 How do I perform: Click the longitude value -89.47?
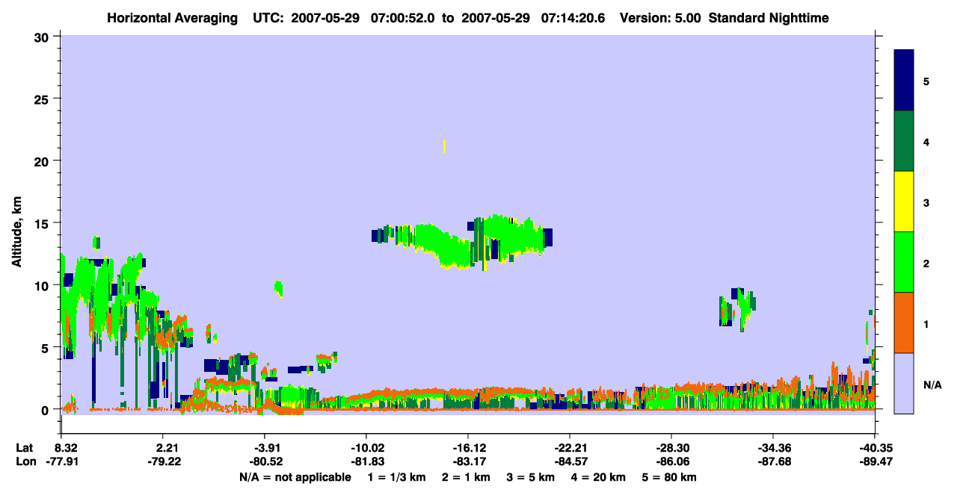point(875,461)
